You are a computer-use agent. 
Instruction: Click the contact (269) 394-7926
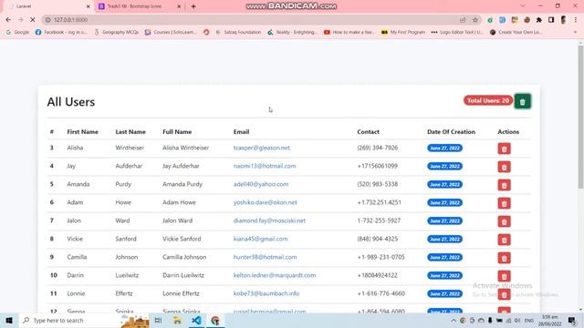click(x=377, y=148)
